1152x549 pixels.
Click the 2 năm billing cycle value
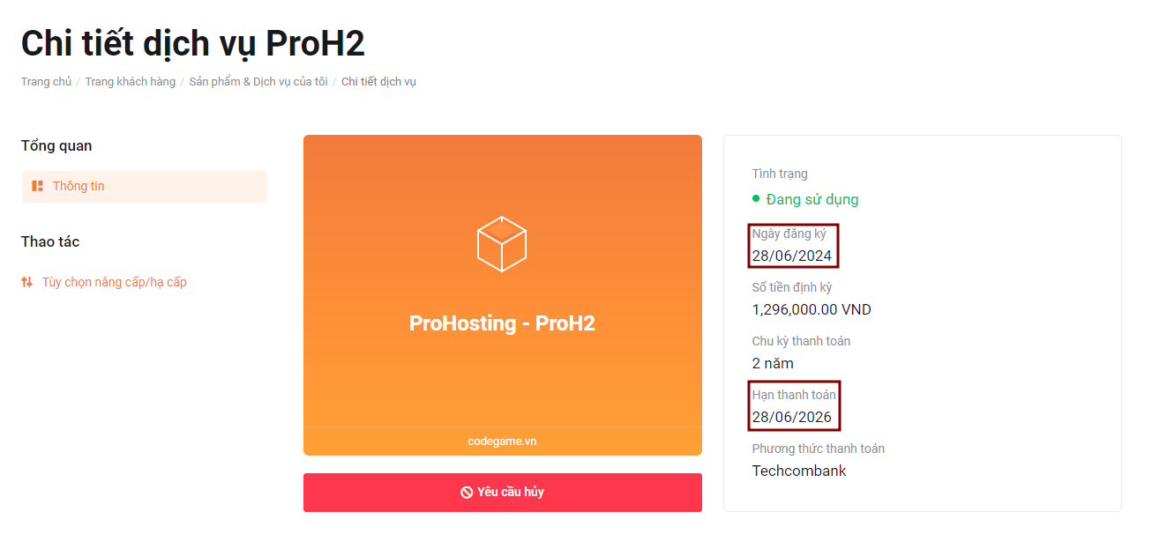click(773, 363)
